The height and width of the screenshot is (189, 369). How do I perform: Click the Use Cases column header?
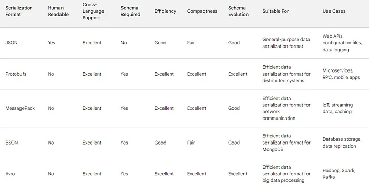pos(334,11)
